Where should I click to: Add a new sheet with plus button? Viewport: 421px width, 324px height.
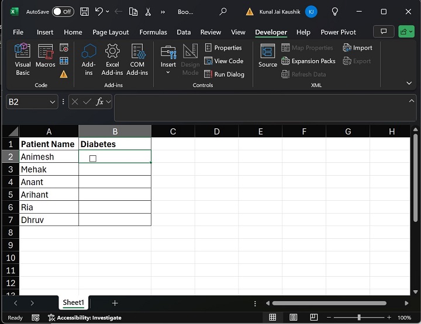click(115, 303)
